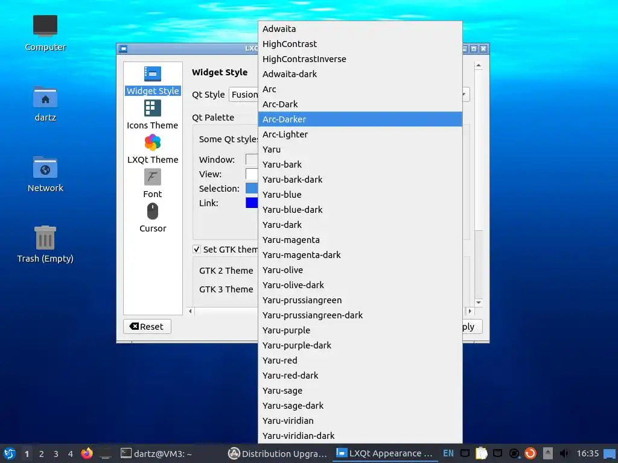
Task: Open the Icons Theme section
Action: click(153, 115)
